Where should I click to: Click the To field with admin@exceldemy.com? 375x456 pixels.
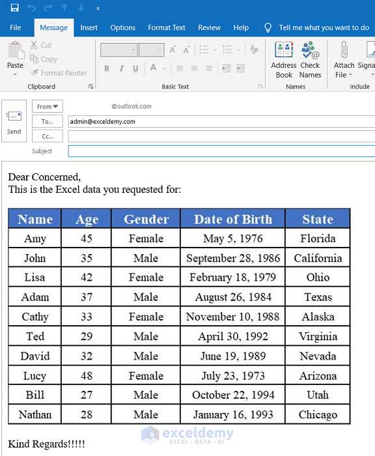[x=221, y=122]
